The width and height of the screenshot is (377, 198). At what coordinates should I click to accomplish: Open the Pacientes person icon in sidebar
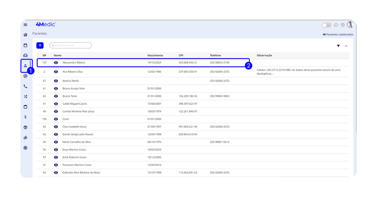click(x=25, y=66)
